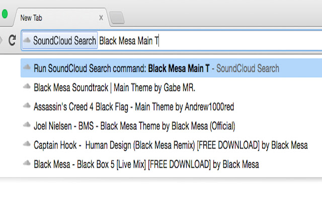Open a new browser tab
Screen dimensions: 322x201
pyautogui.click(x=117, y=18)
